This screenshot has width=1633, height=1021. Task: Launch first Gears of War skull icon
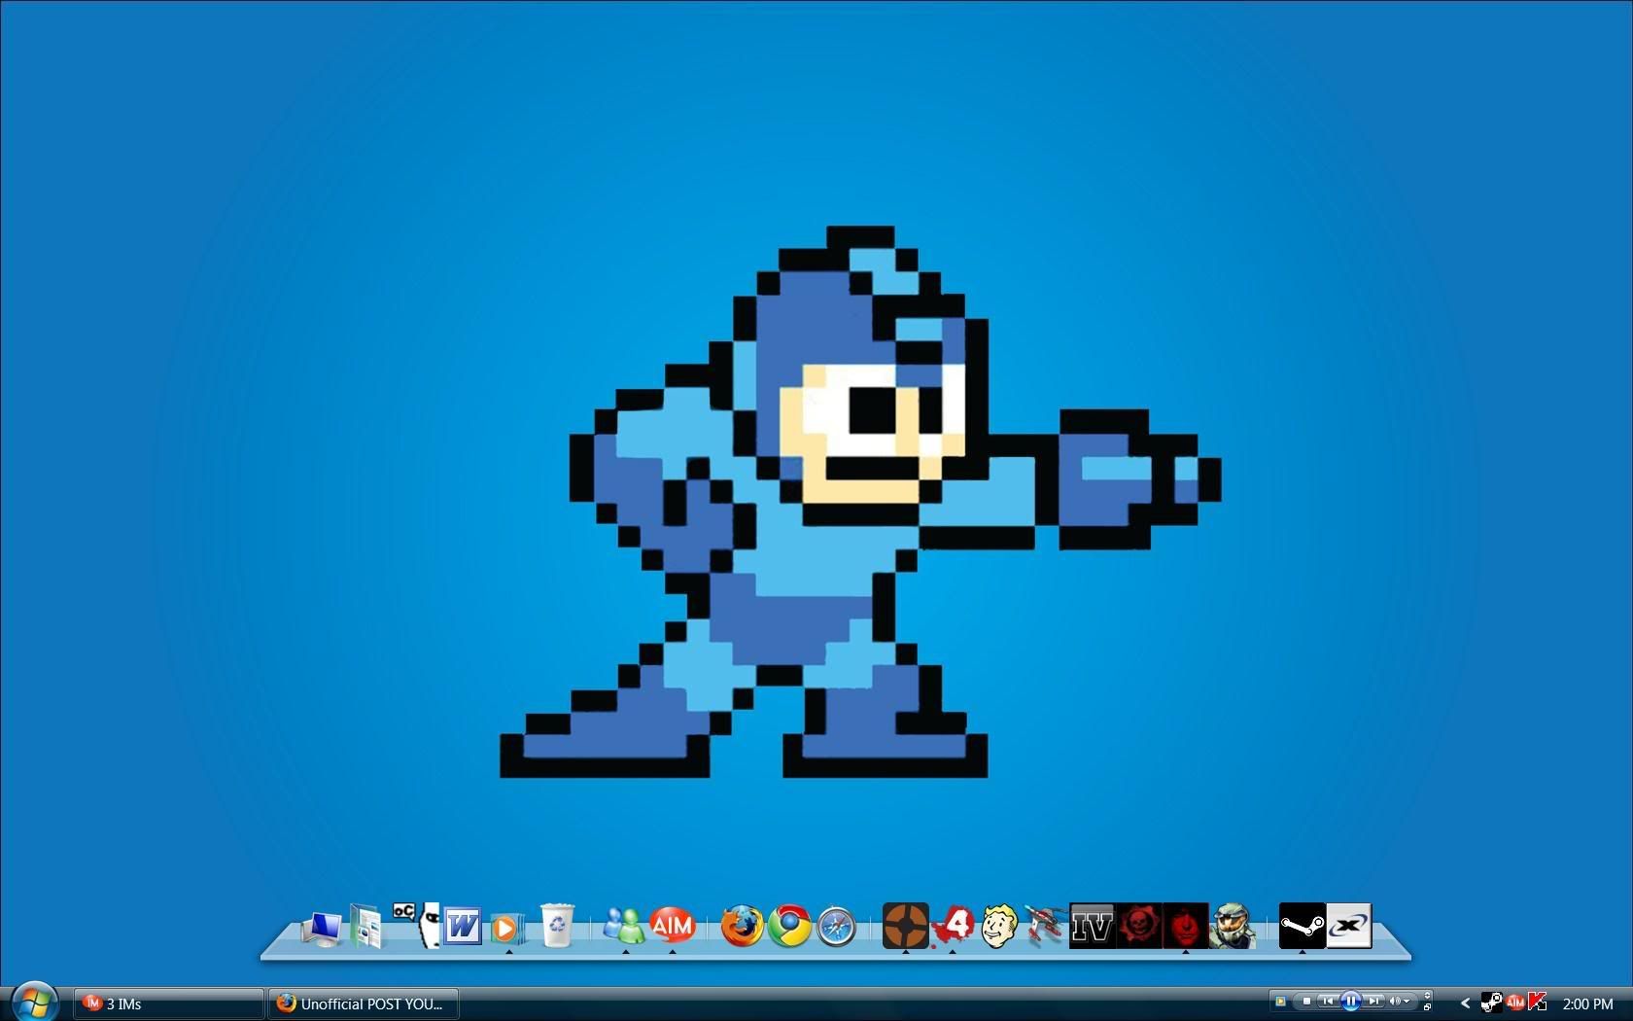(x=1138, y=926)
